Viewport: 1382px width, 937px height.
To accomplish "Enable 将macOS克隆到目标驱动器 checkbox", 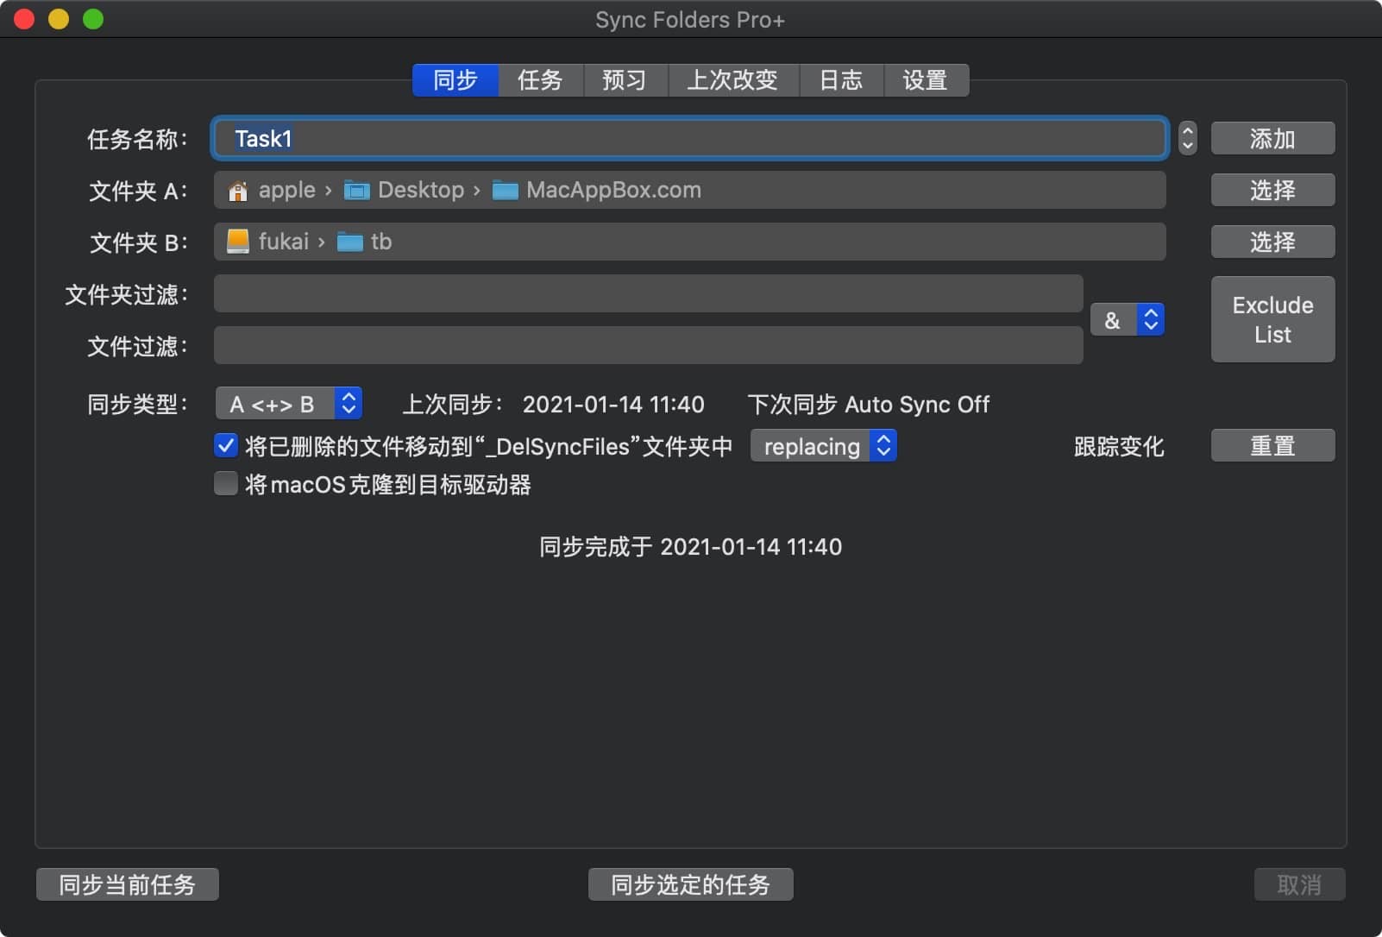I will pyautogui.click(x=225, y=483).
